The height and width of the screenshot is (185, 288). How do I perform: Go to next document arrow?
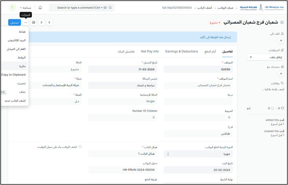(x=41, y=22)
